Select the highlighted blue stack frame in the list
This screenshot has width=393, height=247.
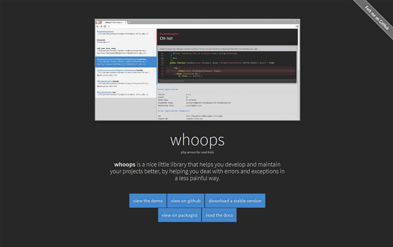(126, 62)
